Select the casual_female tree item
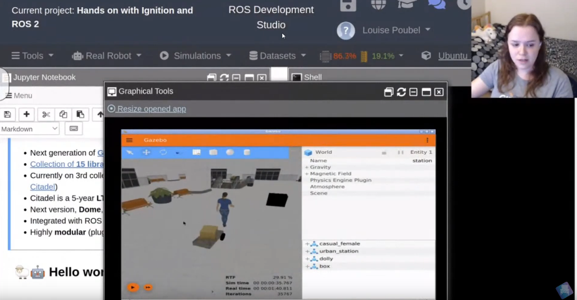The height and width of the screenshot is (300, 577). coord(340,244)
